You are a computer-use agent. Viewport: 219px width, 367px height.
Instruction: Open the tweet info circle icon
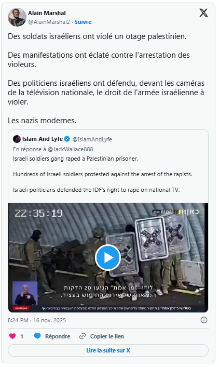coord(204,320)
